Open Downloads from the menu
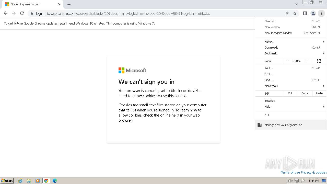The image size is (327, 184). point(291,48)
